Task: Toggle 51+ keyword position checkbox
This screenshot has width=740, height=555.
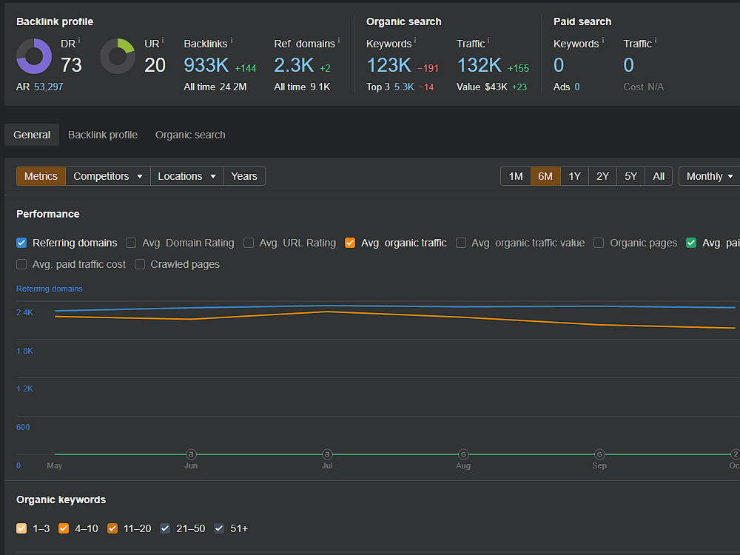Action: click(x=219, y=528)
